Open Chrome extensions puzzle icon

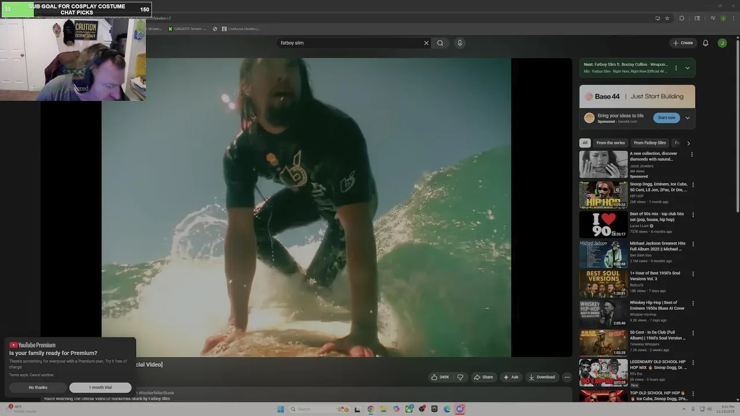click(x=682, y=18)
